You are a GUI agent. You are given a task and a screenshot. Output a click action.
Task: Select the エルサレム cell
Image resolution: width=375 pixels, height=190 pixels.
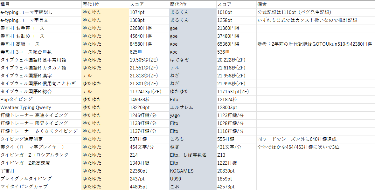click(192, 108)
